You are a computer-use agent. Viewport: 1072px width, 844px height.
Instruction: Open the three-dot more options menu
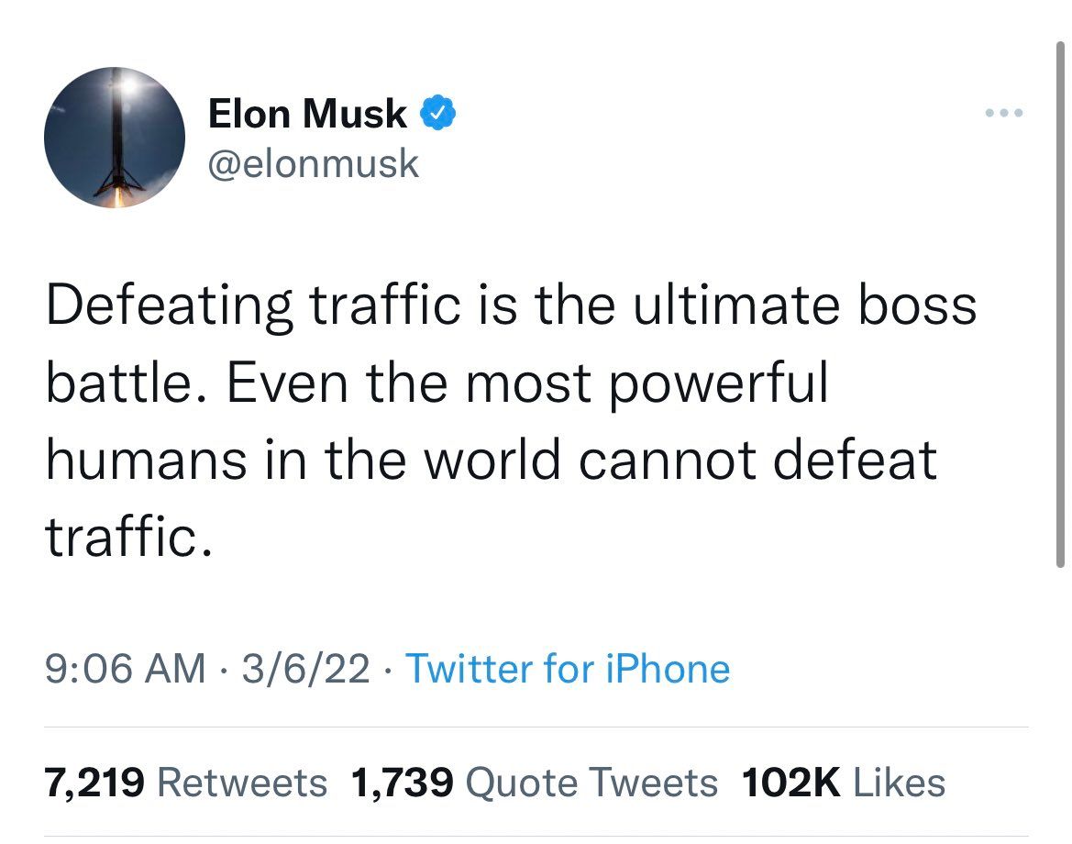click(1003, 113)
